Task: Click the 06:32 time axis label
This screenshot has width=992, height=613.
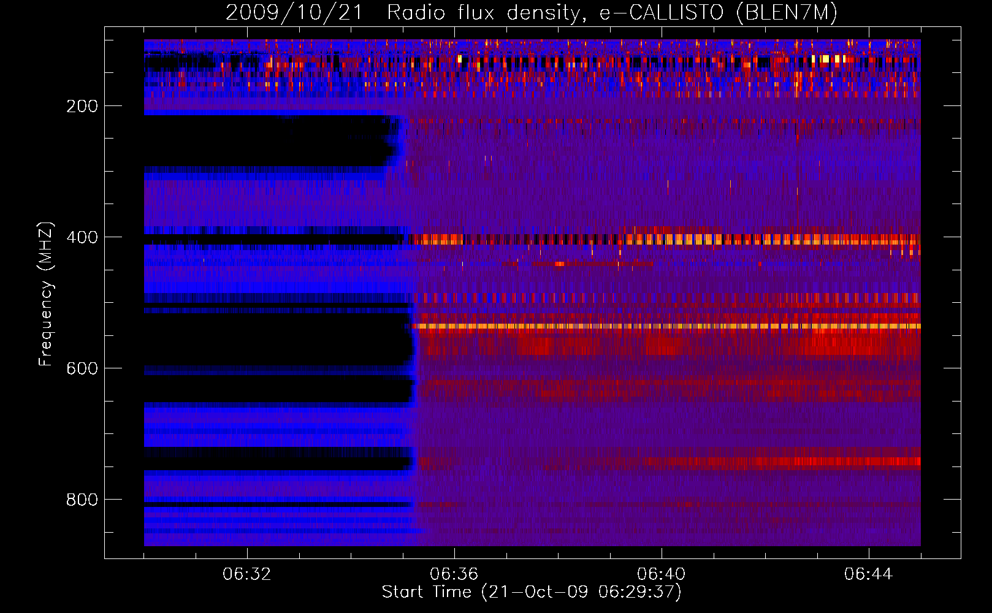Action: (247, 574)
